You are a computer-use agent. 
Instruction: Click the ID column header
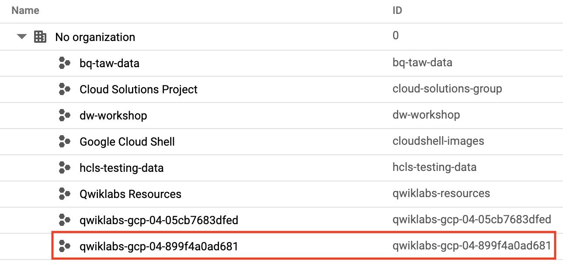point(397,10)
